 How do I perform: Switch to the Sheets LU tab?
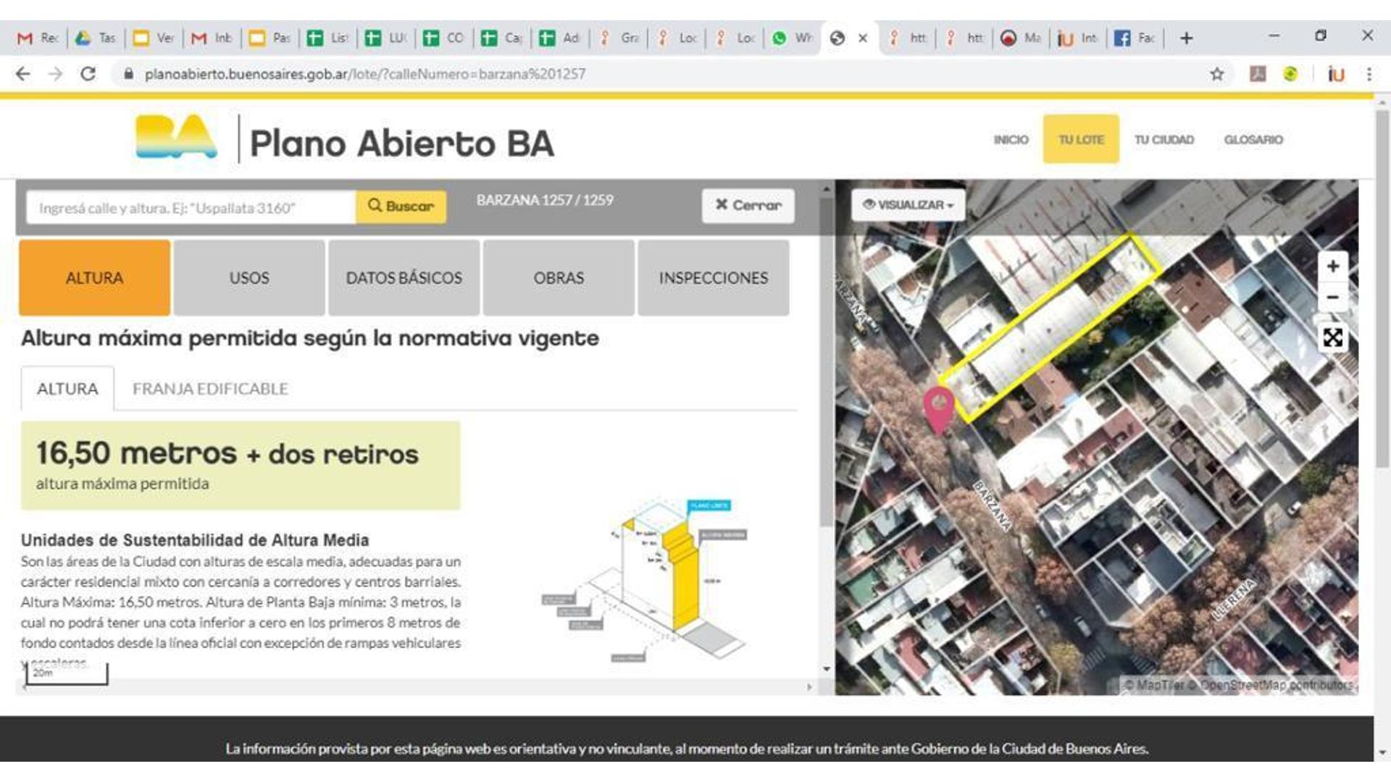point(385,38)
